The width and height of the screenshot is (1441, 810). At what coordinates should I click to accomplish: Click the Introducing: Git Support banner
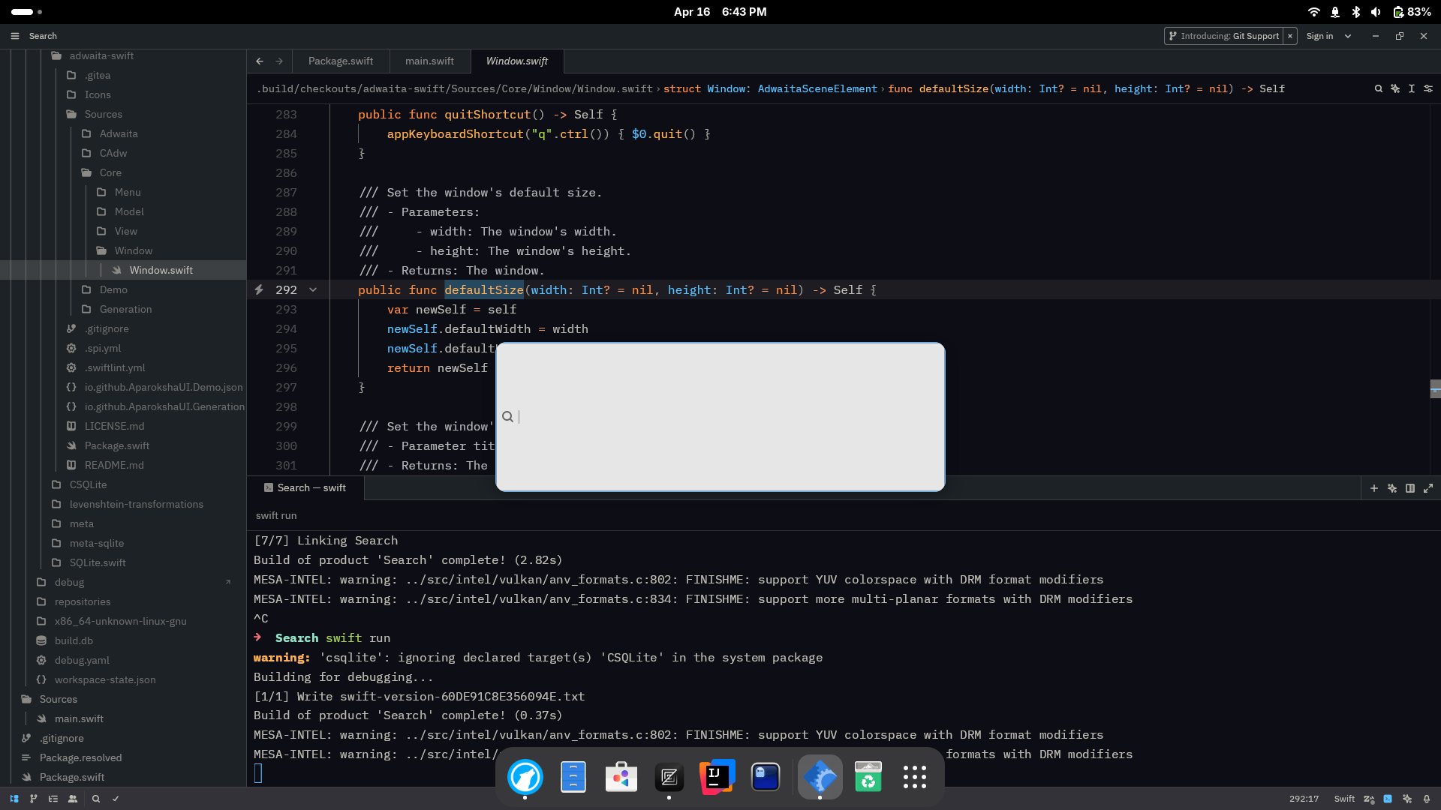point(1223,36)
